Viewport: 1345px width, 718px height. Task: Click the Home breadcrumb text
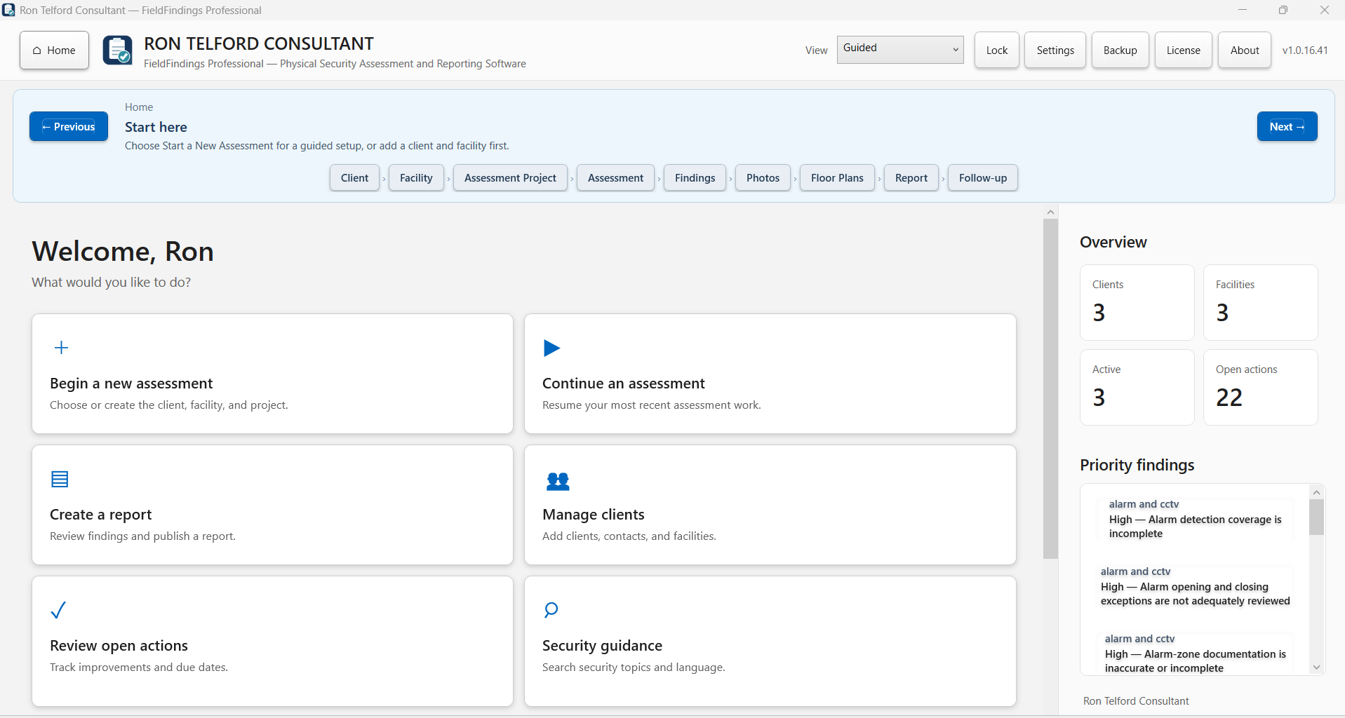point(139,107)
